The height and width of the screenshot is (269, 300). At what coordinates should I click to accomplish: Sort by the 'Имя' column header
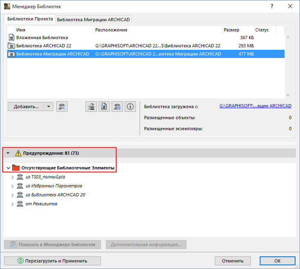pos(55,30)
